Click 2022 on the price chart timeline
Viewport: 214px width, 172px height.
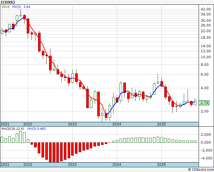(28, 124)
